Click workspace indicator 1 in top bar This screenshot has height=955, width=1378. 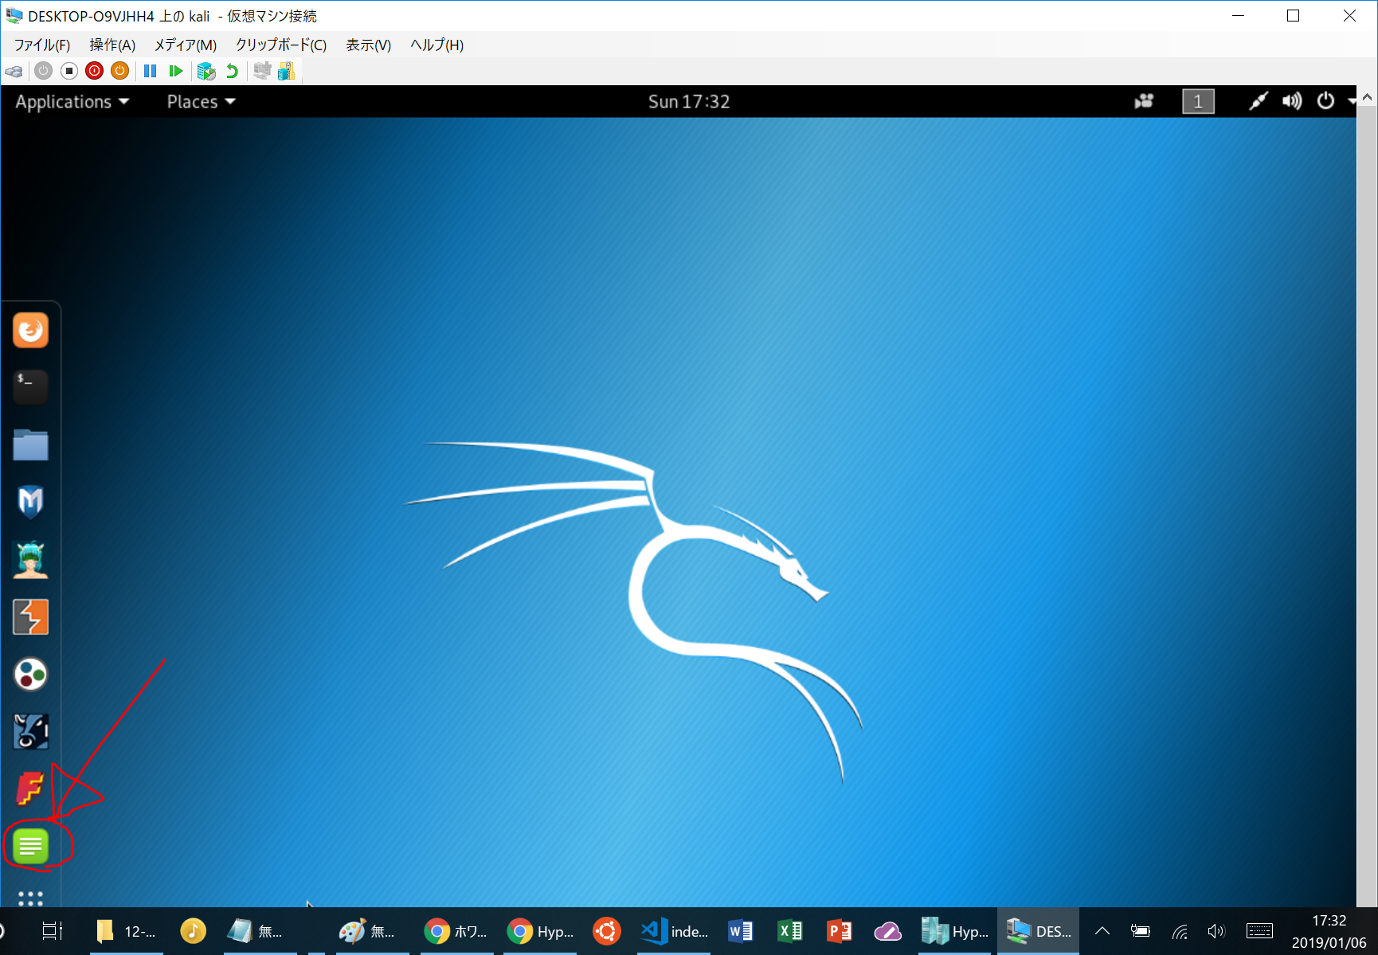1198,102
